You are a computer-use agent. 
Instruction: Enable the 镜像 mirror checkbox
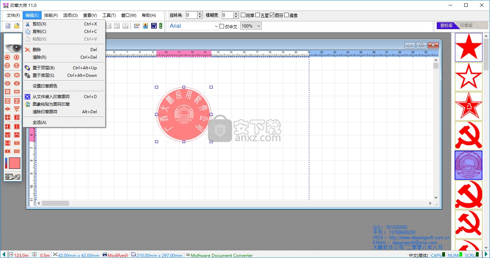[287, 15]
